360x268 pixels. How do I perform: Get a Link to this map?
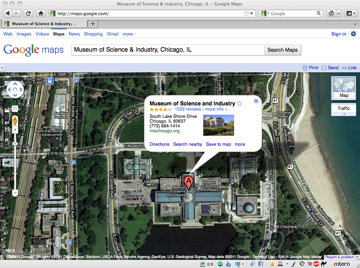(349, 68)
